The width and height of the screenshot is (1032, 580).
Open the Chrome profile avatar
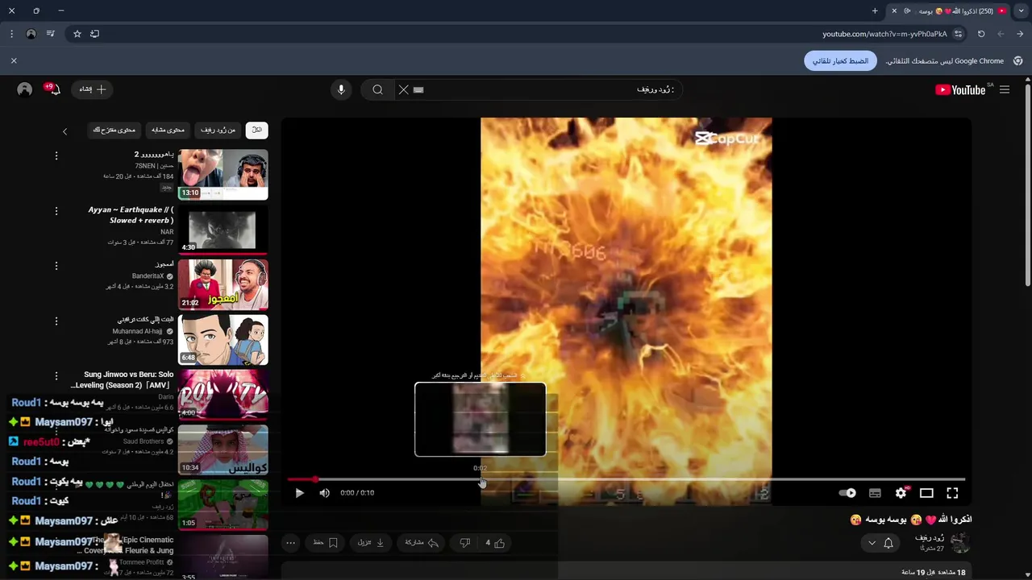pyautogui.click(x=31, y=34)
